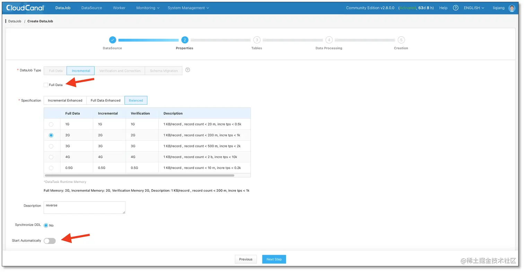Tick the Full Data checkbox

46,85
